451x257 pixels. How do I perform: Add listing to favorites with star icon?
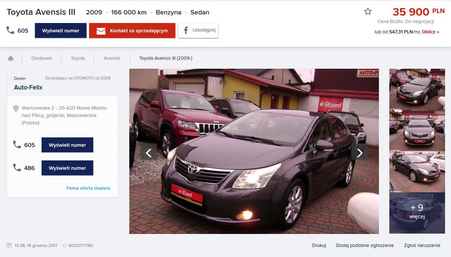click(x=368, y=12)
